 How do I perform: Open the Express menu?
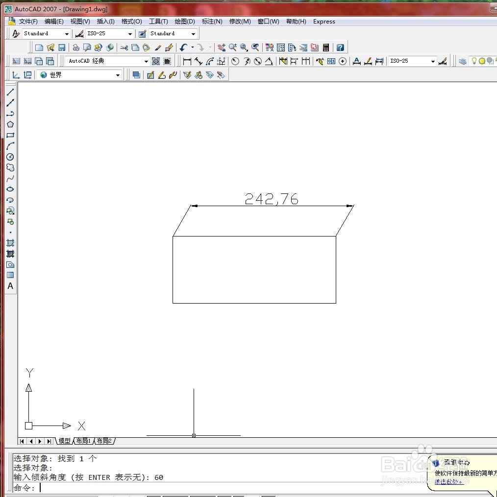(324, 22)
